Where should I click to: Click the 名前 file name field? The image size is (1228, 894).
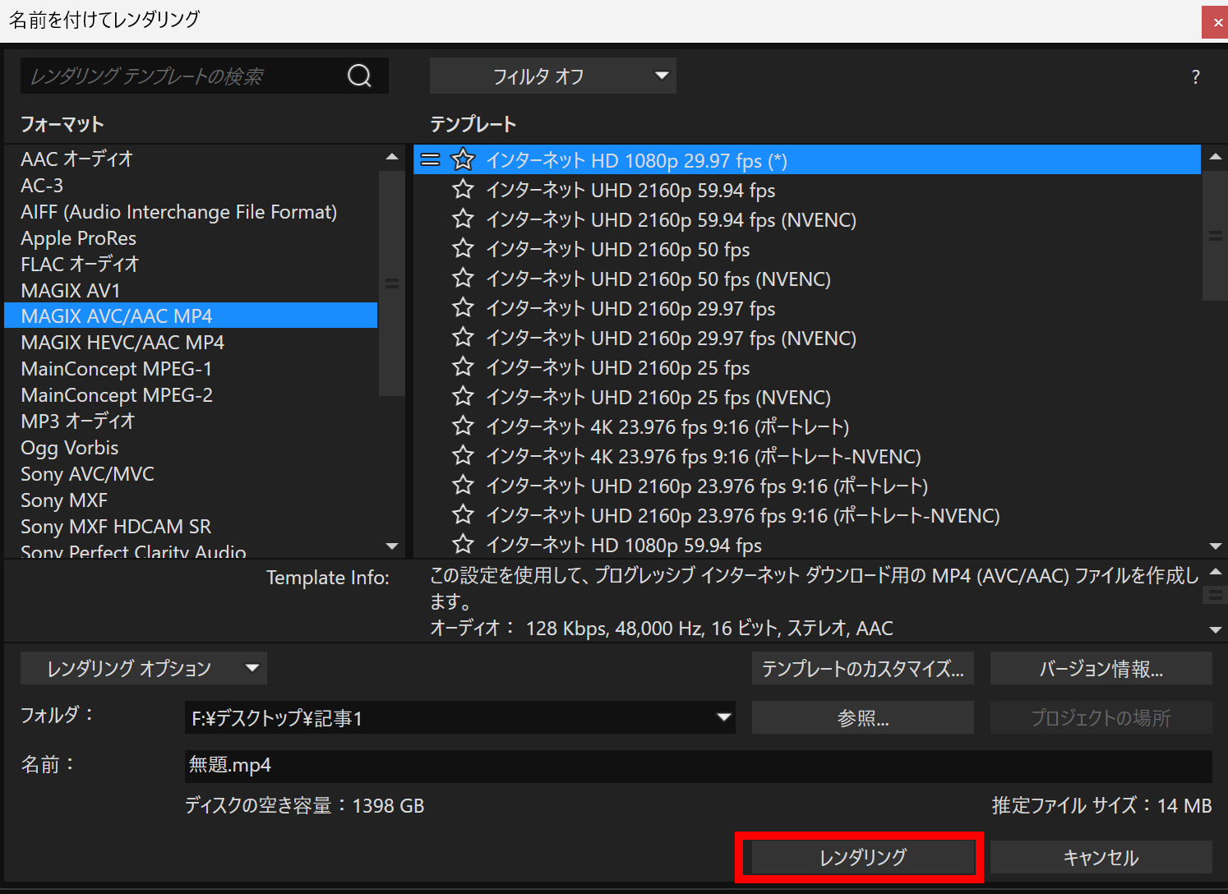698,765
